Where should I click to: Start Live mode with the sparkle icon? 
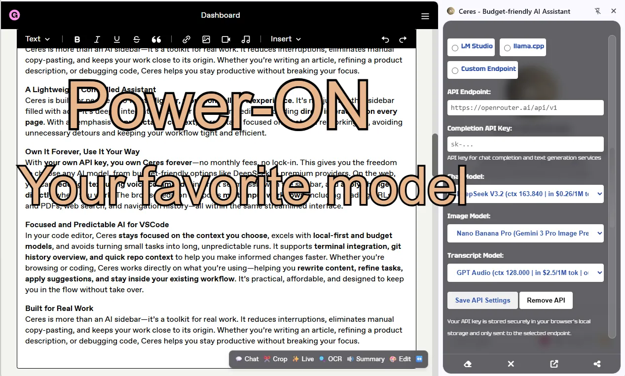click(x=303, y=359)
